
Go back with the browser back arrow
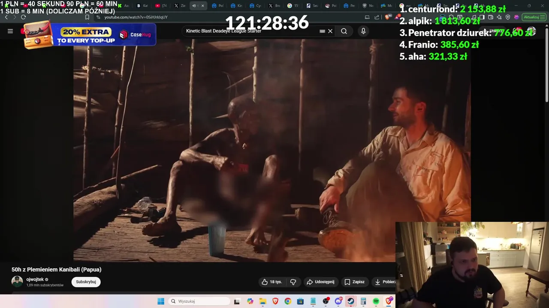pos(6,17)
